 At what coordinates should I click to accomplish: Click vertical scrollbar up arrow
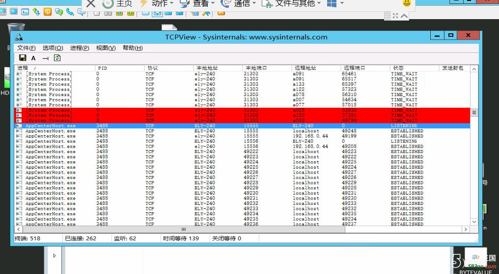pos(474,69)
